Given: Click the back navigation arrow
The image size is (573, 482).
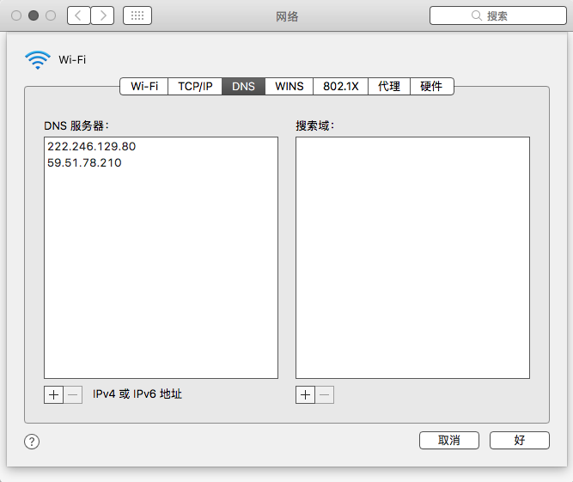Looking at the screenshot, I should pos(78,15).
